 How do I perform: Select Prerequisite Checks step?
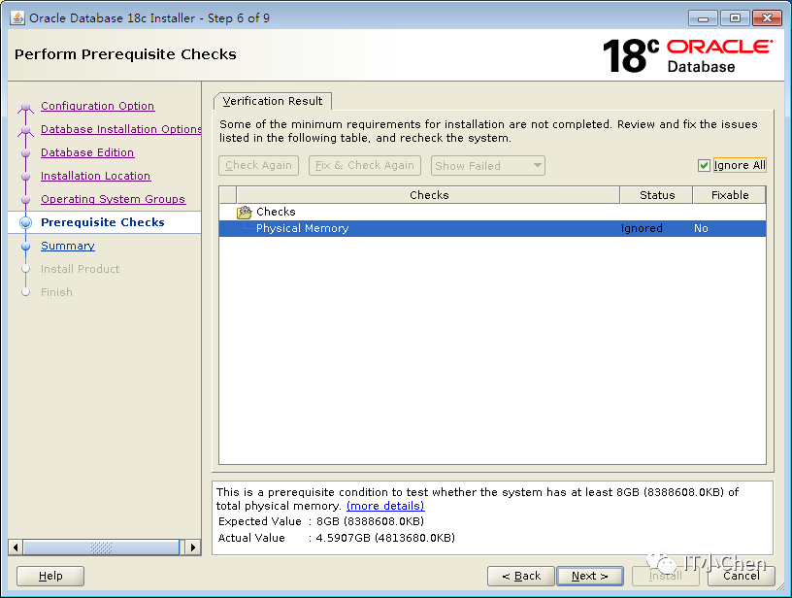coord(103,222)
